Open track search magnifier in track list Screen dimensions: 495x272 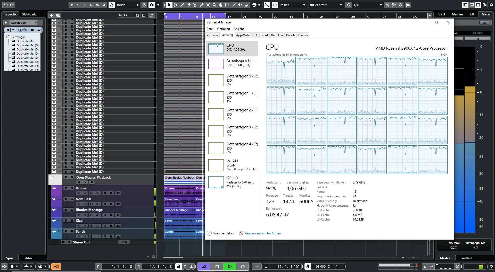coord(152,15)
